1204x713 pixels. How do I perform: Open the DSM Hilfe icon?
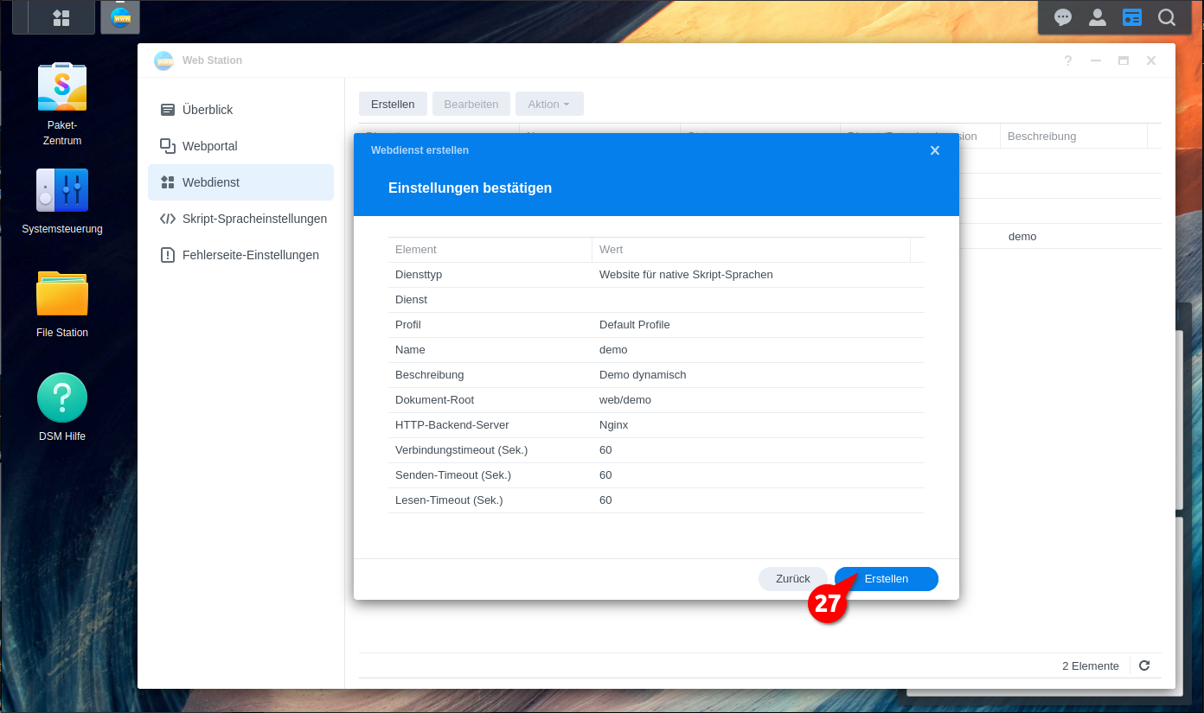point(62,398)
